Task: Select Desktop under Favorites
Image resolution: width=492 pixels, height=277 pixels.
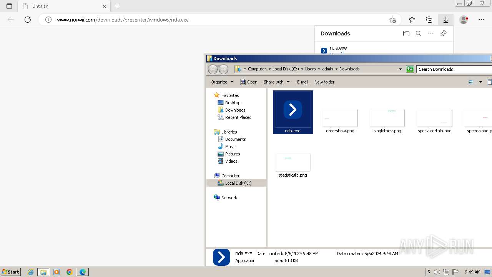Action: coord(229,103)
